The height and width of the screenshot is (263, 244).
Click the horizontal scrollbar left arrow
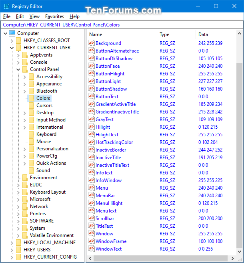tap(90, 258)
